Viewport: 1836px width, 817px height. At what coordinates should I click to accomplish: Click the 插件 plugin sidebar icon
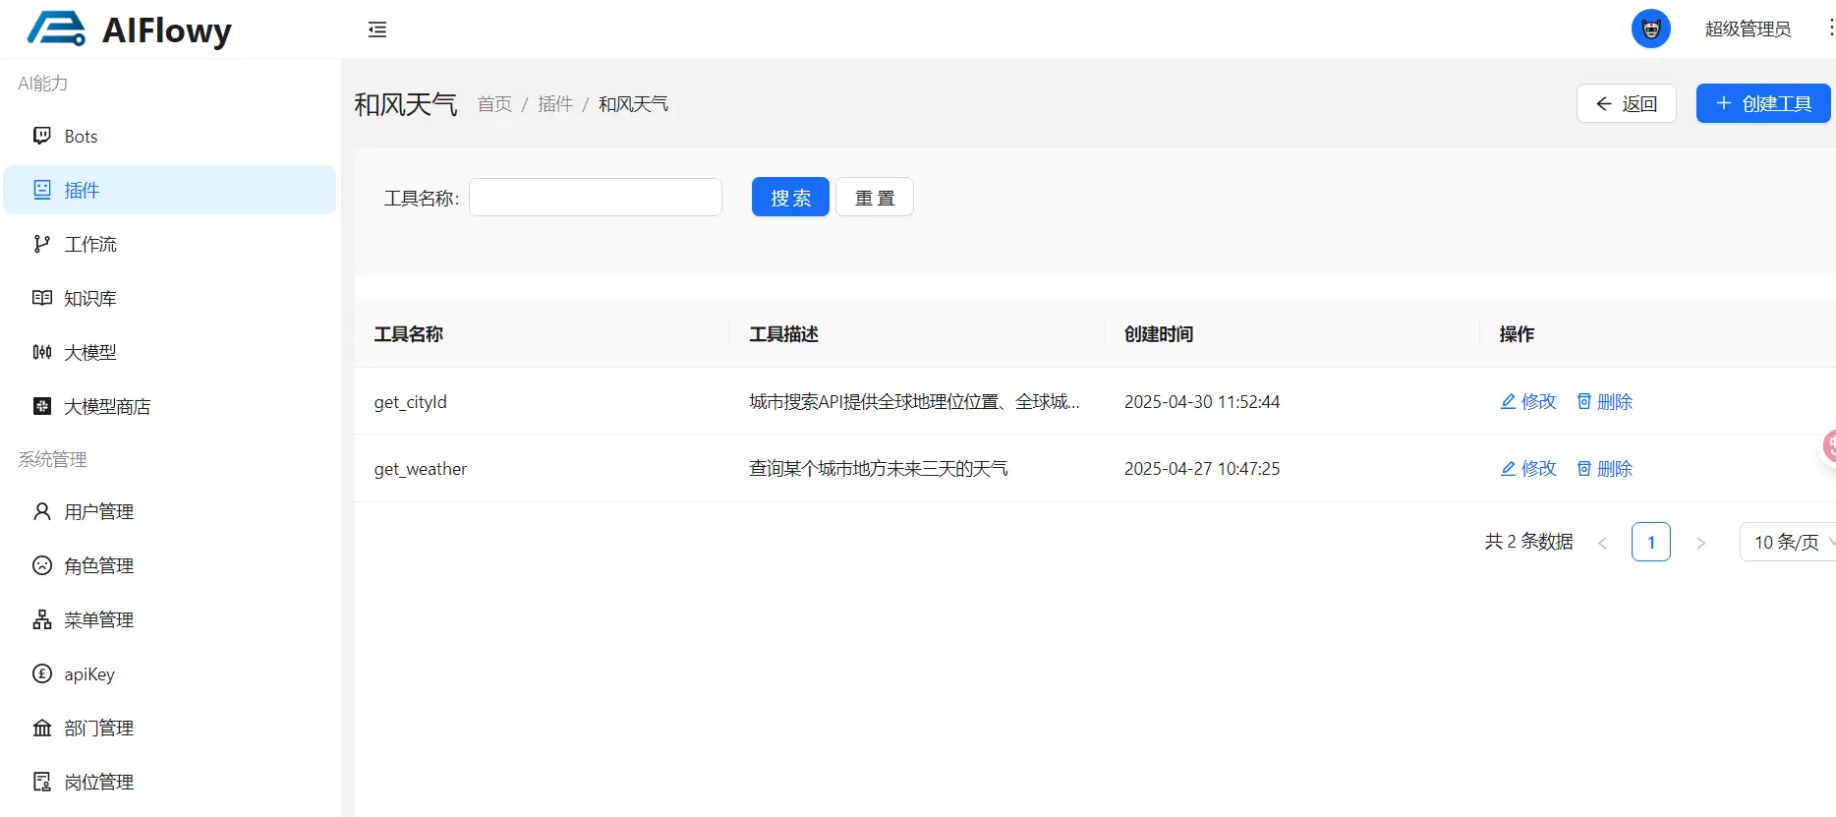(42, 190)
